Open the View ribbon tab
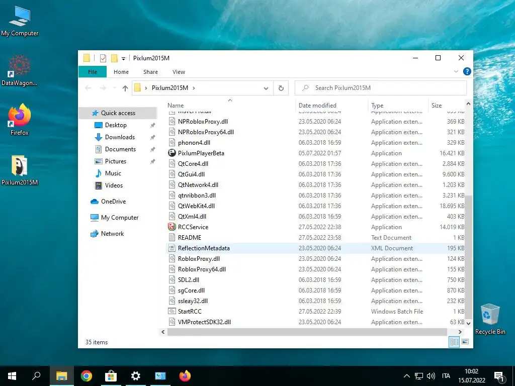 179,72
